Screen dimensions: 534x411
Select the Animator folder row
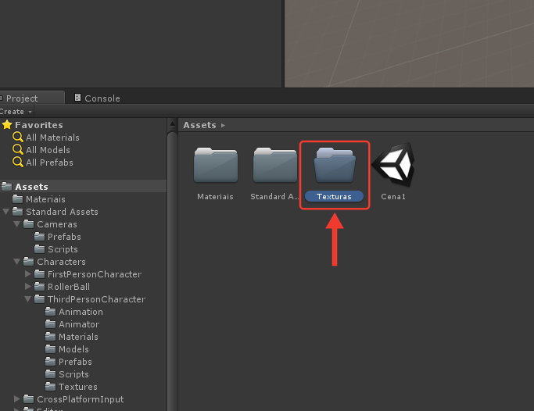(x=79, y=324)
